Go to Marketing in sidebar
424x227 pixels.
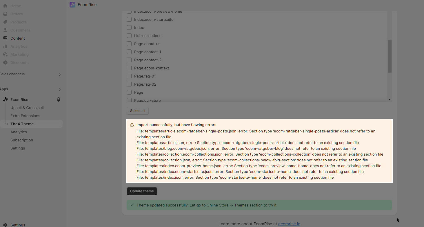pyautogui.click(x=19, y=54)
